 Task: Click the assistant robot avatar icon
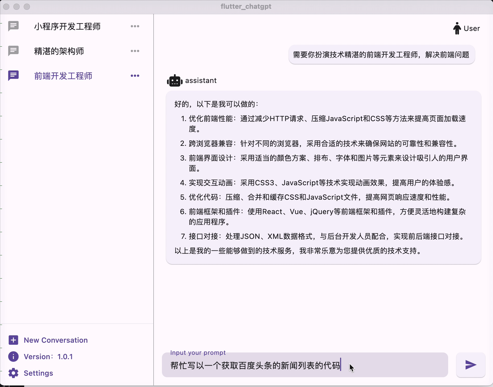(x=175, y=81)
